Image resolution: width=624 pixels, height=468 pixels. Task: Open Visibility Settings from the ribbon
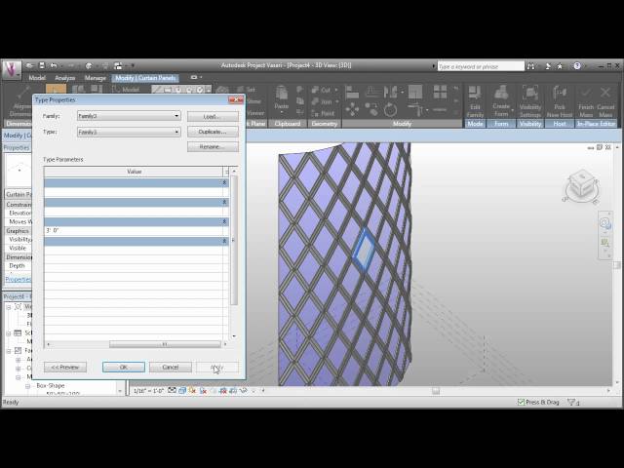530,101
